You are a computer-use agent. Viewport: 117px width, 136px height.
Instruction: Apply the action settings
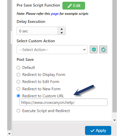[98, 130]
